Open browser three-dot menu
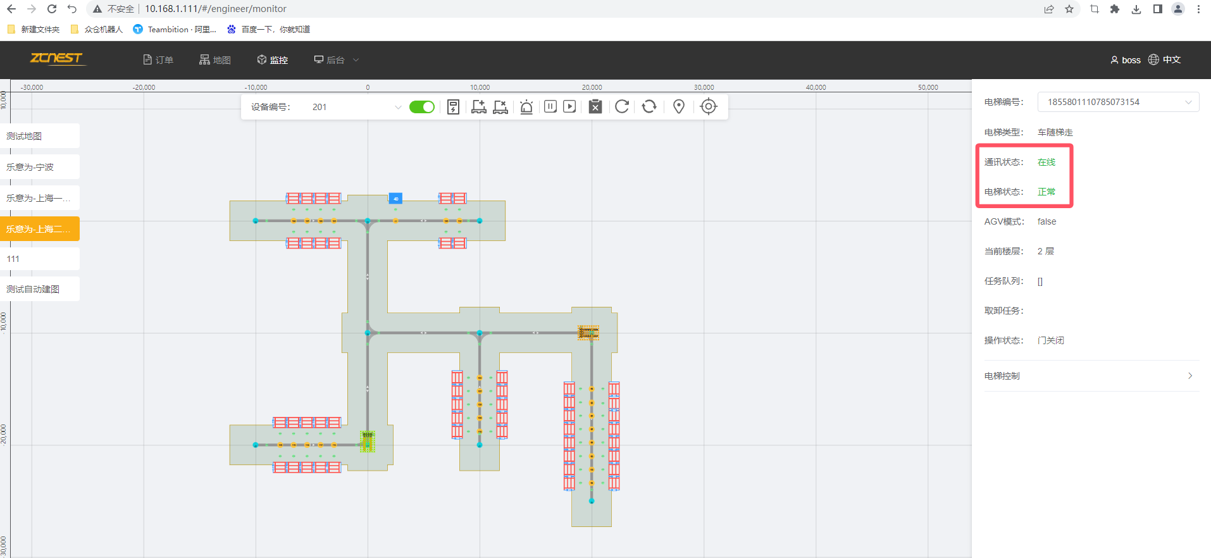Viewport: 1211px width, 558px height. [x=1198, y=9]
